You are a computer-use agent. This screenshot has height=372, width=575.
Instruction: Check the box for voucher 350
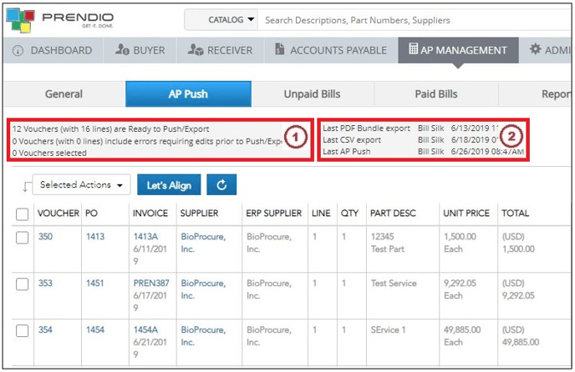[23, 238]
